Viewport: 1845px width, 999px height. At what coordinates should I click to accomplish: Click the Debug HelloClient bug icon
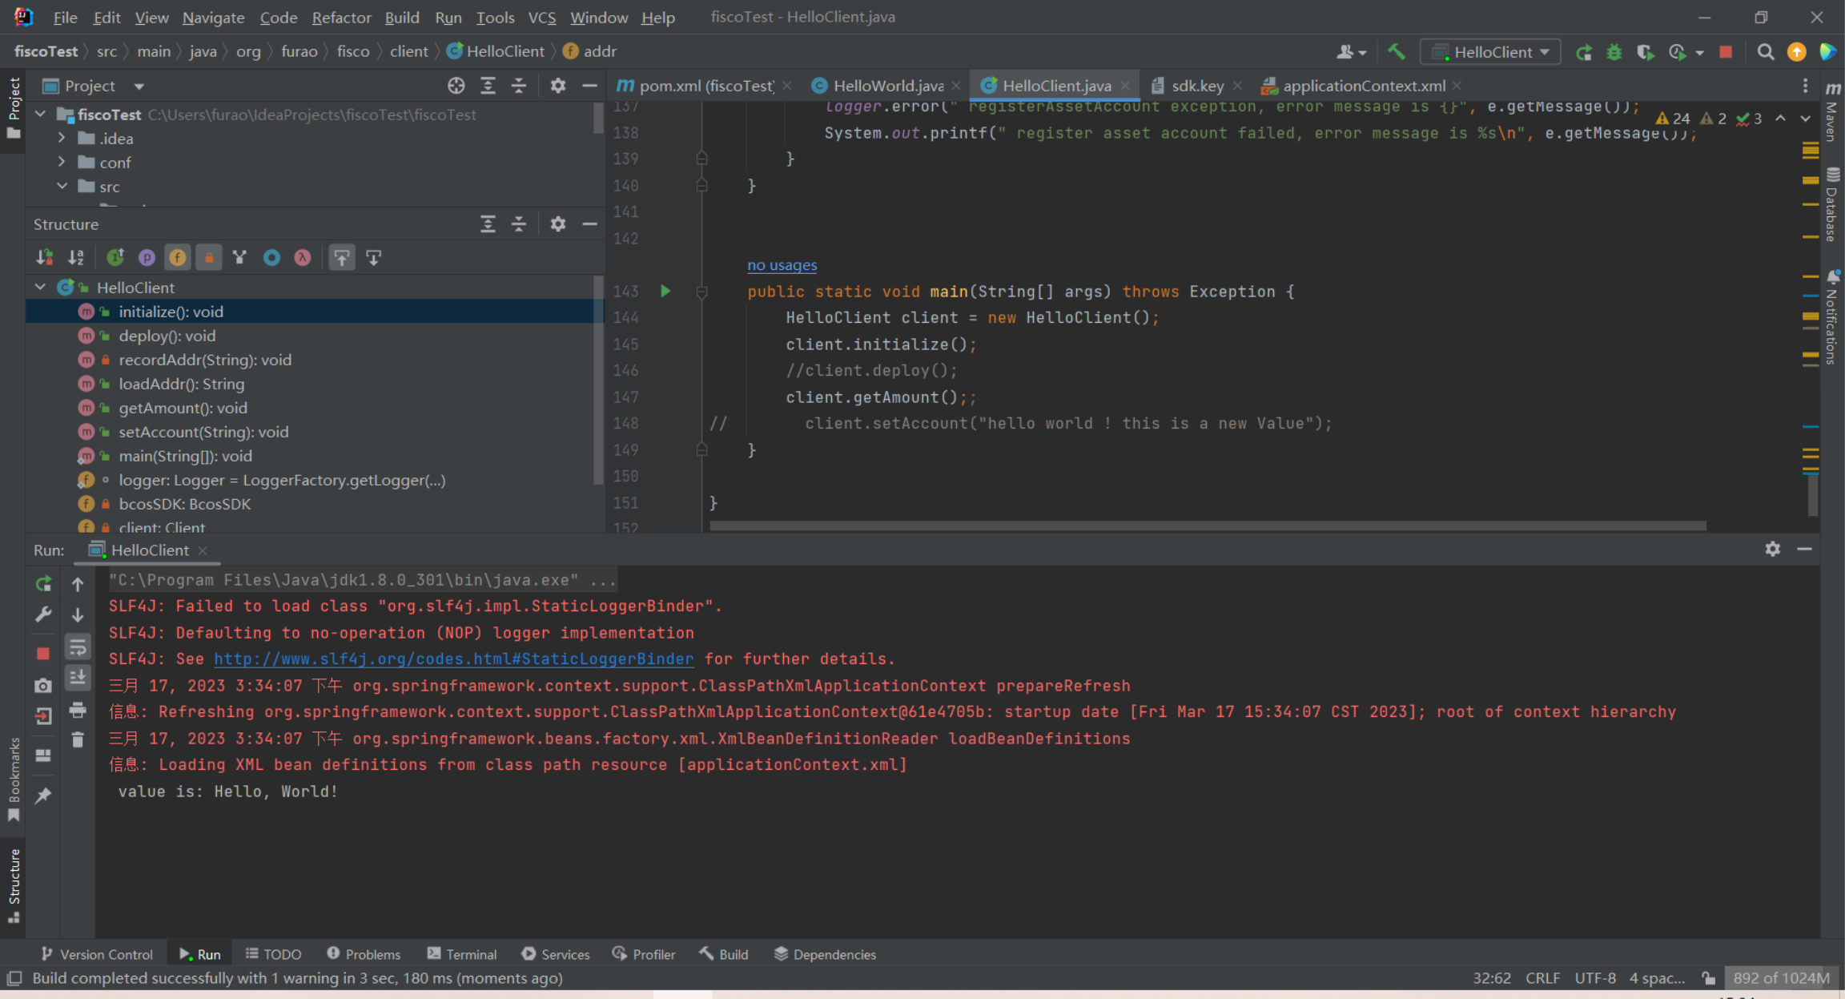click(x=1614, y=52)
